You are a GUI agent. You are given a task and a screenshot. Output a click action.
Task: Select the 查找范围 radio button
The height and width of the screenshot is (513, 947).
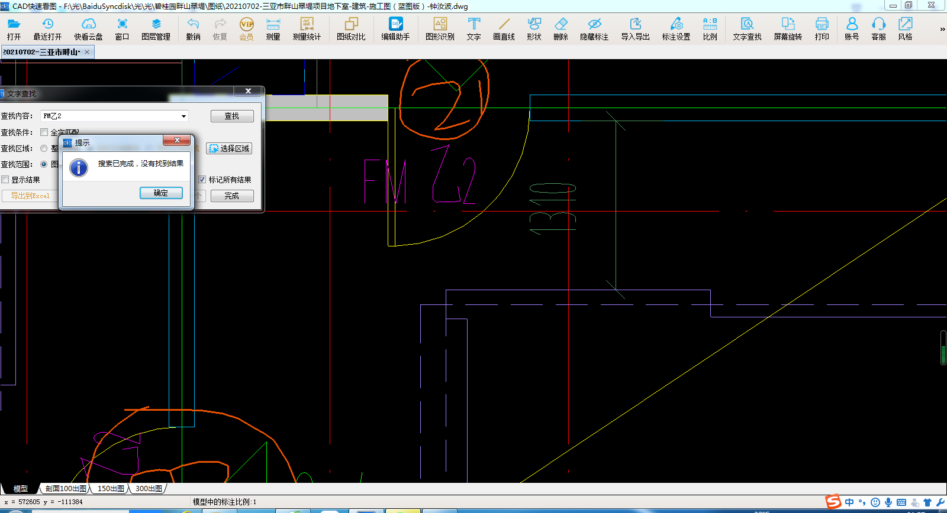click(x=44, y=164)
